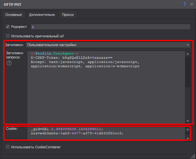Click headers area scroll up arrow
The width and height of the screenshot is (196, 159).
point(188,54)
